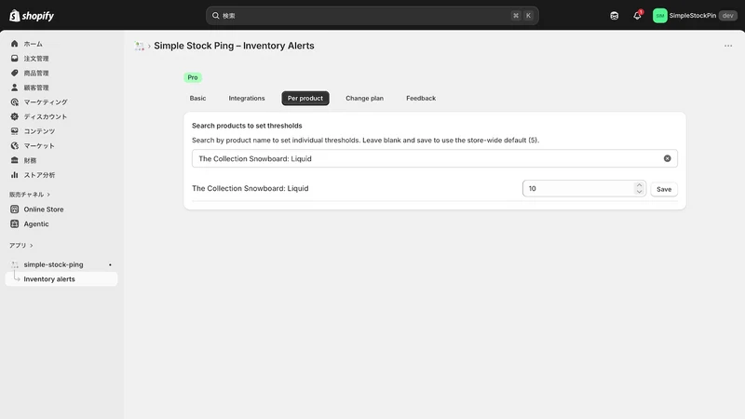Image resolution: width=745 pixels, height=419 pixels.
Task: Open SimpleStockPin account menu
Action: (x=695, y=16)
